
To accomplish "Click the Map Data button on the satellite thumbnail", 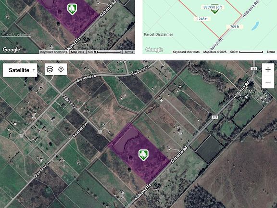I will (x=77, y=52).
